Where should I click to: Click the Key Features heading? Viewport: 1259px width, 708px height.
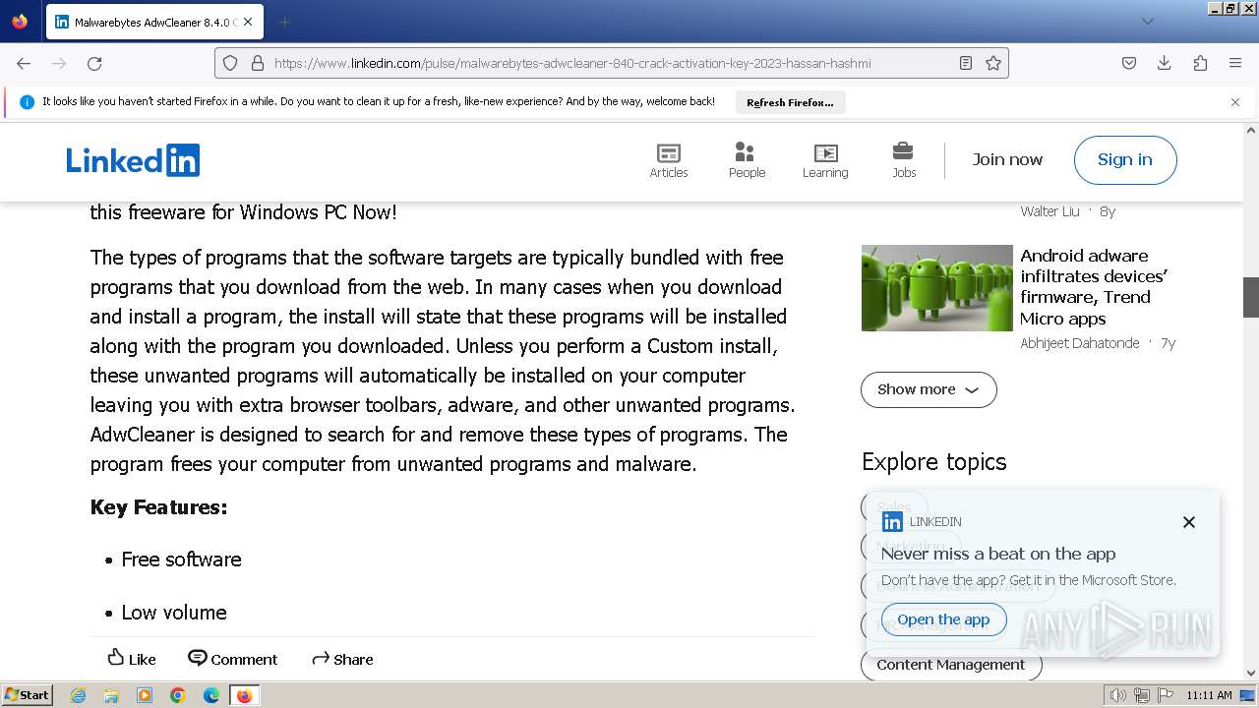pyautogui.click(x=158, y=507)
